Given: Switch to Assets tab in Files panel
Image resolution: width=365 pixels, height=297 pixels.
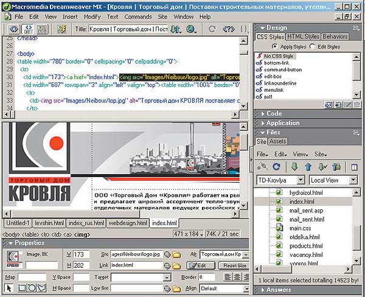Looking at the screenshot, I should tap(278, 141).
